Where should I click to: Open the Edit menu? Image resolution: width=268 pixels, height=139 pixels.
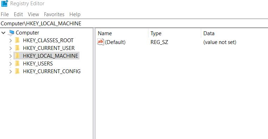point(18,14)
